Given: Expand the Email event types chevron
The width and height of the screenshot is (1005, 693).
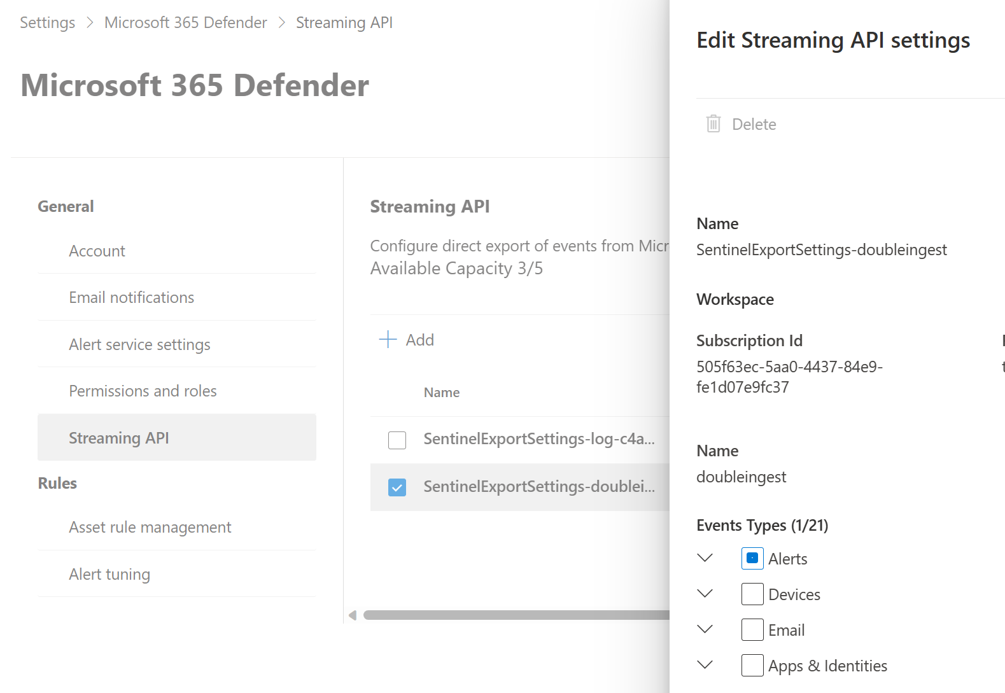Looking at the screenshot, I should tap(705, 629).
